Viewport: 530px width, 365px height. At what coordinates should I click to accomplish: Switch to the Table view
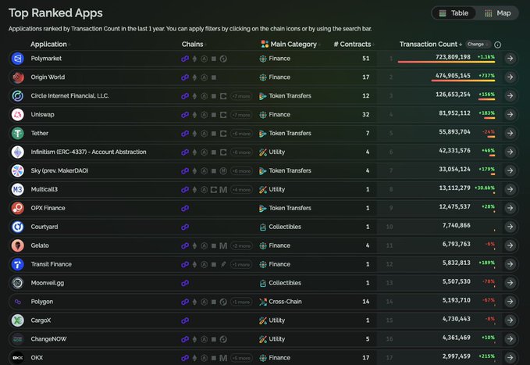454,13
